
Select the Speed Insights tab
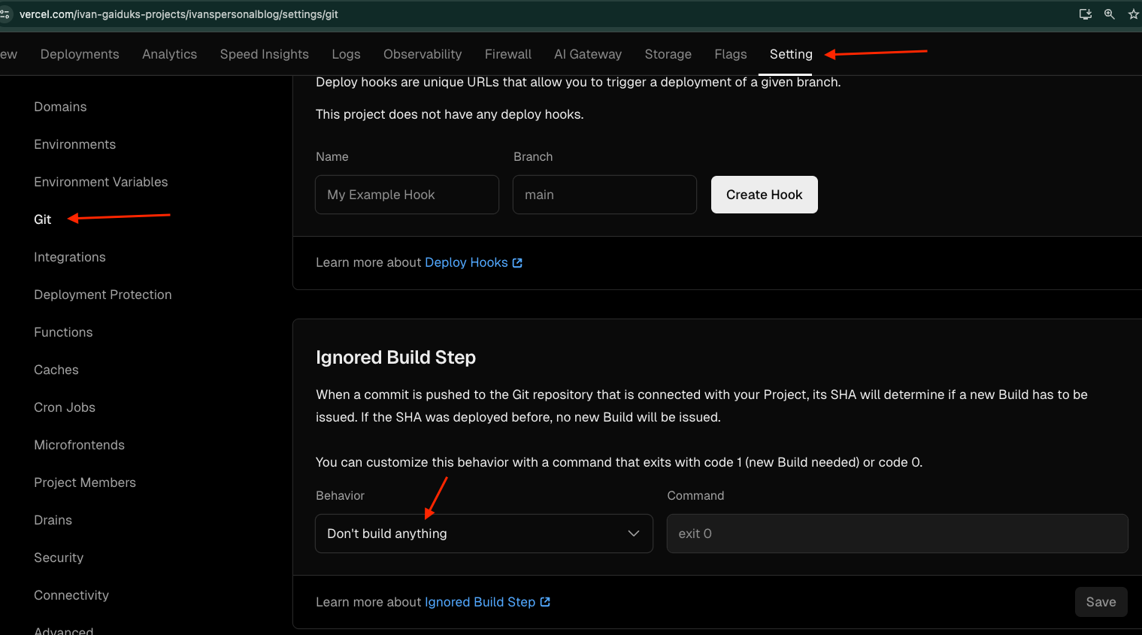pyautogui.click(x=264, y=53)
